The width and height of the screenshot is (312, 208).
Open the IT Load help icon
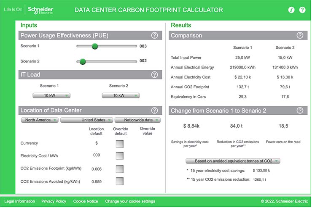pos(154,75)
